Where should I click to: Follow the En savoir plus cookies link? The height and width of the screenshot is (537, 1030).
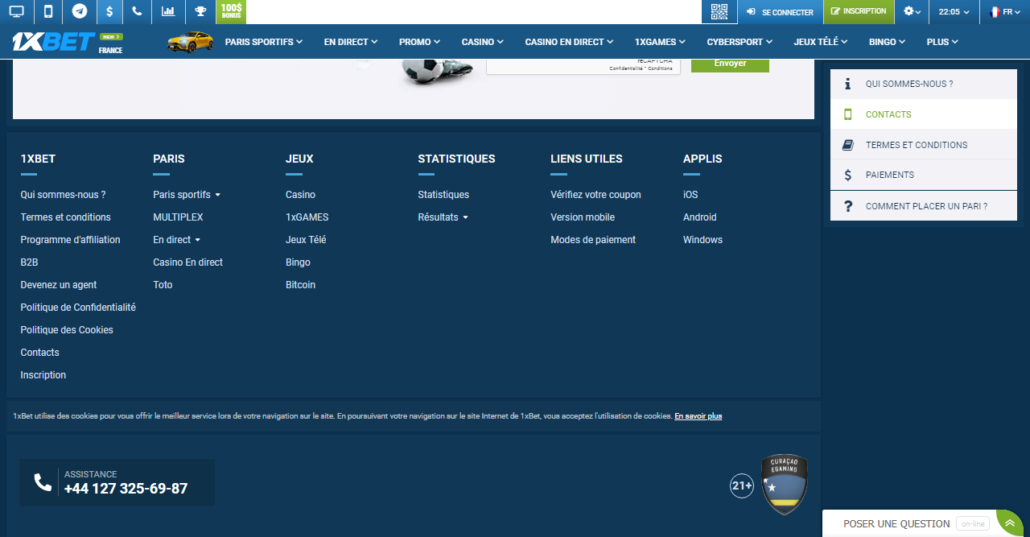click(x=698, y=416)
